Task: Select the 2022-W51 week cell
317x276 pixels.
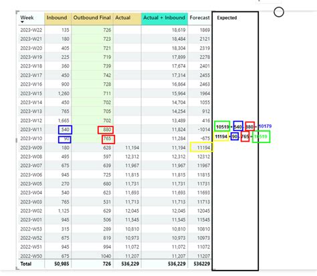Action: tap(31, 247)
